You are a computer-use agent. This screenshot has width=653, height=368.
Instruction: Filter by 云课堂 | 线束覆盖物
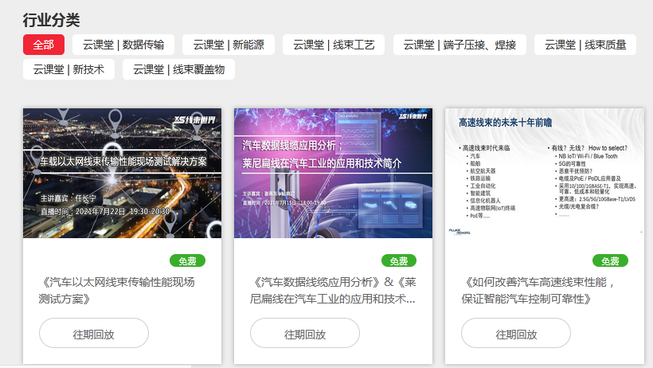pos(178,69)
